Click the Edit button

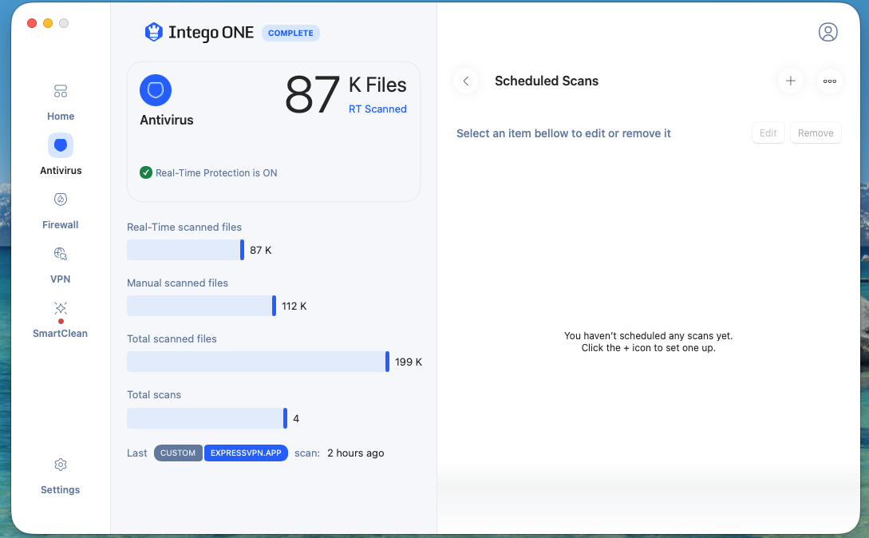[768, 133]
